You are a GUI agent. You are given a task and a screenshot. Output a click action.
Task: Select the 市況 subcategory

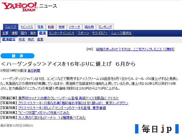click(22, 39)
